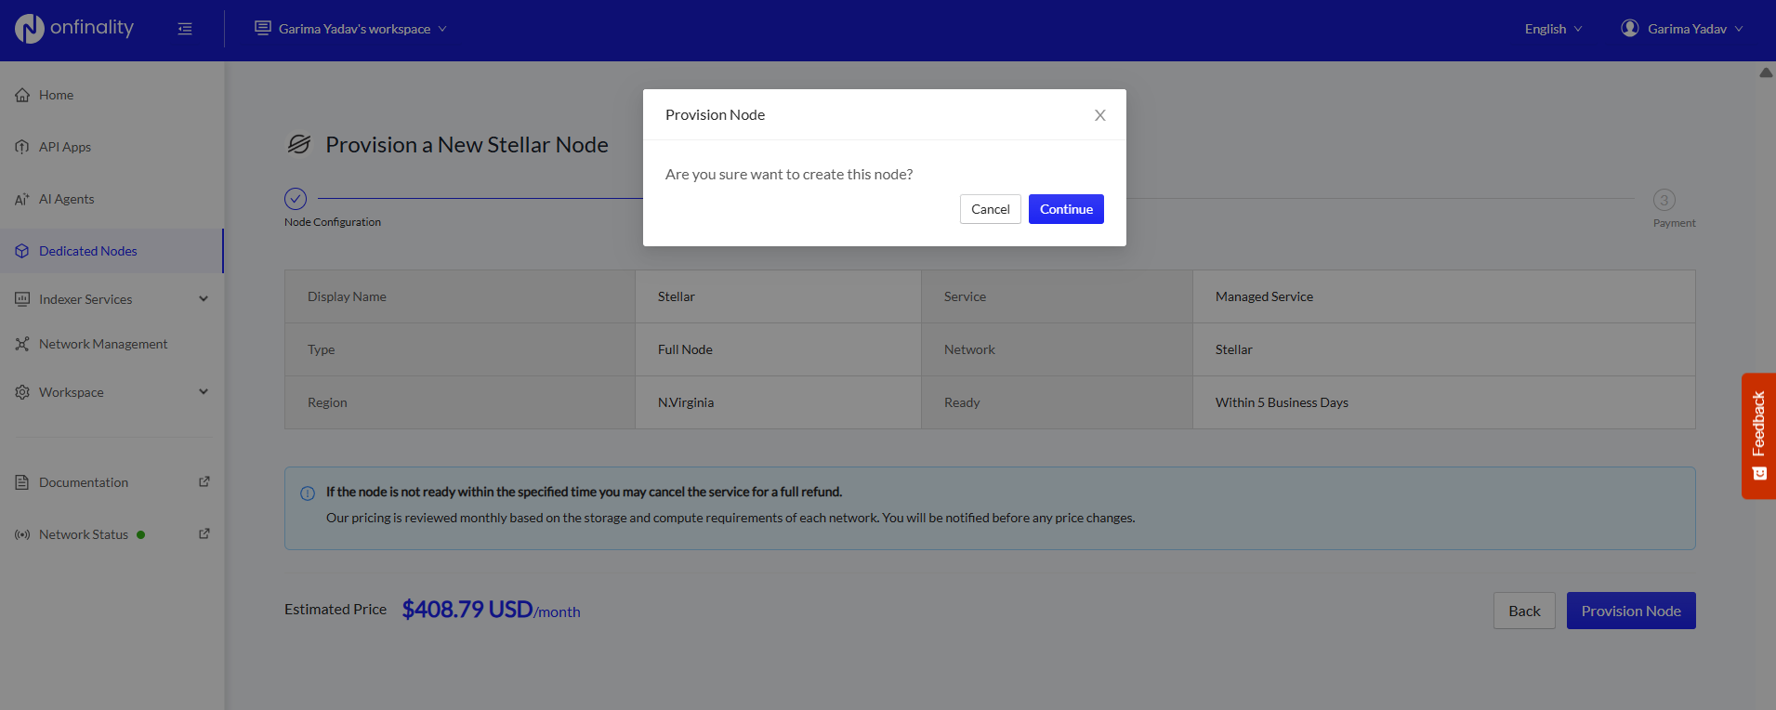This screenshot has width=1776, height=710.
Task: Click the $408.79 USD price text
Action: click(467, 610)
